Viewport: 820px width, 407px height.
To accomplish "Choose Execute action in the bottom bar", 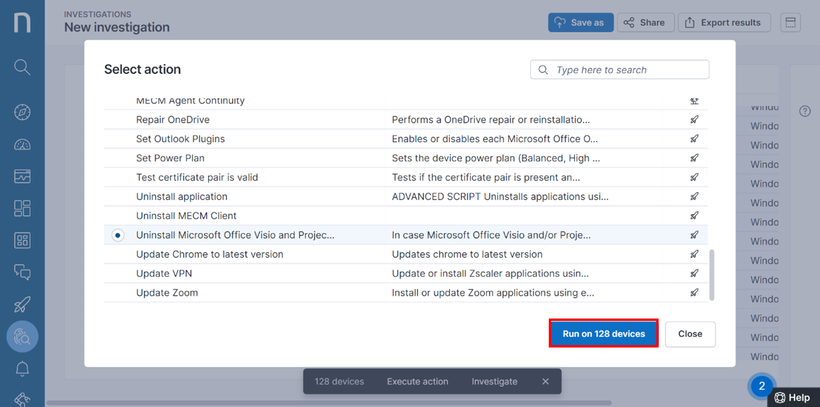I will 418,382.
